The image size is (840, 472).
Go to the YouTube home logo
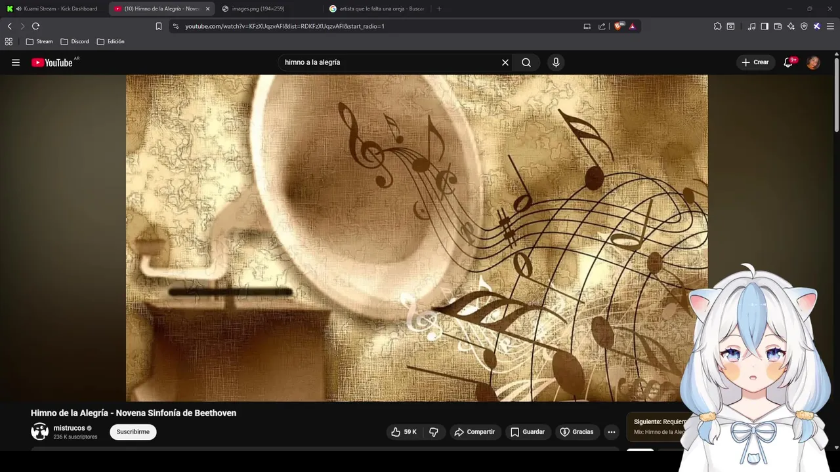click(52, 62)
